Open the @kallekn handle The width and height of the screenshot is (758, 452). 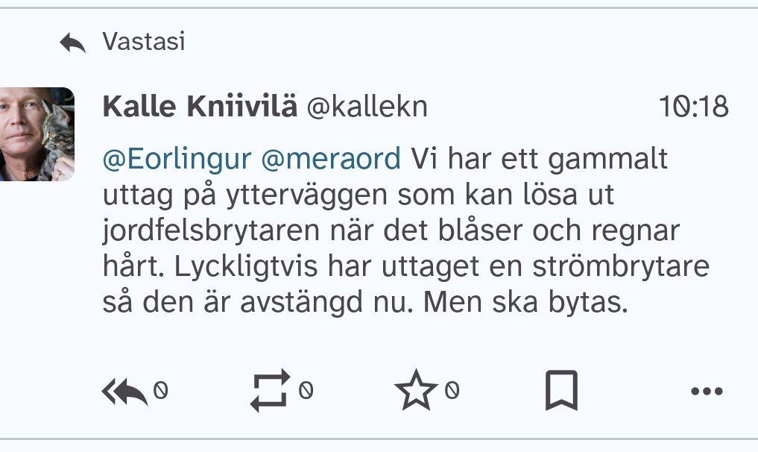pyautogui.click(x=367, y=107)
